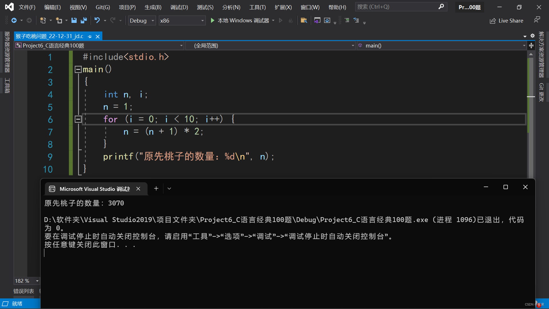
Task: Add a new console tab
Action: [x=156, y=188]
